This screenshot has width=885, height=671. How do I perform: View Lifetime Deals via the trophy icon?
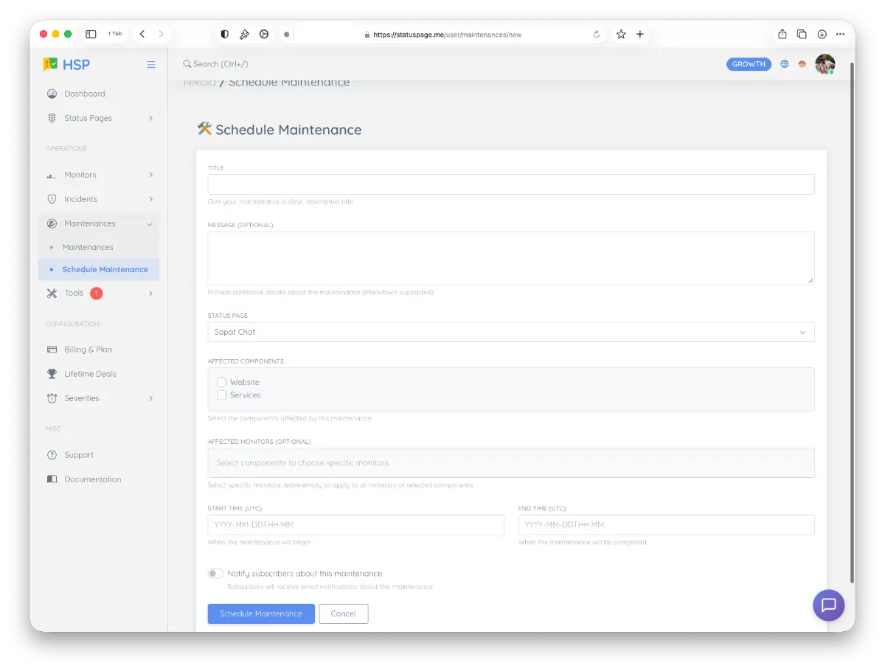pyautogui.click(x=52, y=374)
